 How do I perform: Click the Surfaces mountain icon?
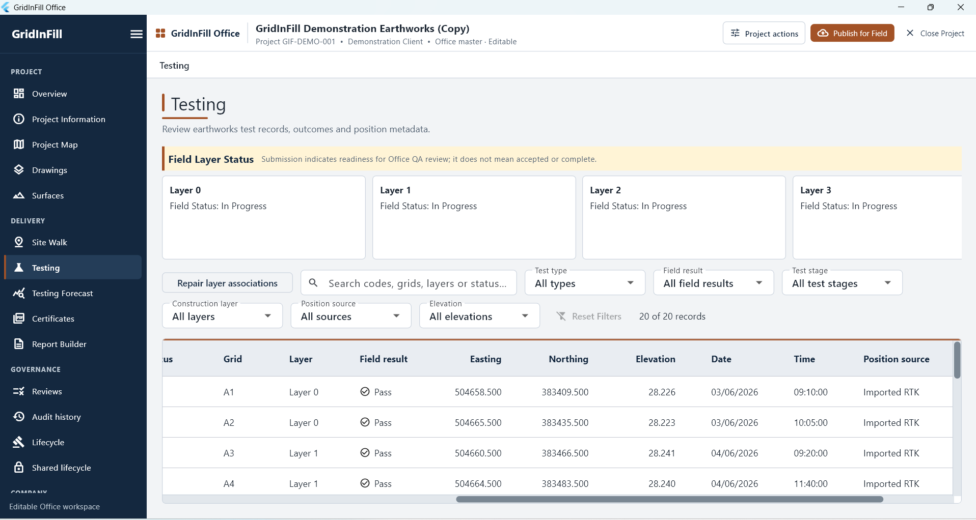pyautogui.click(x=19, y=195)
